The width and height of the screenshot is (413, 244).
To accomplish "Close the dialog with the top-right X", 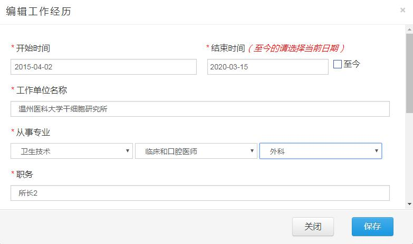I will pyautogui.click(x=403, y=10).
